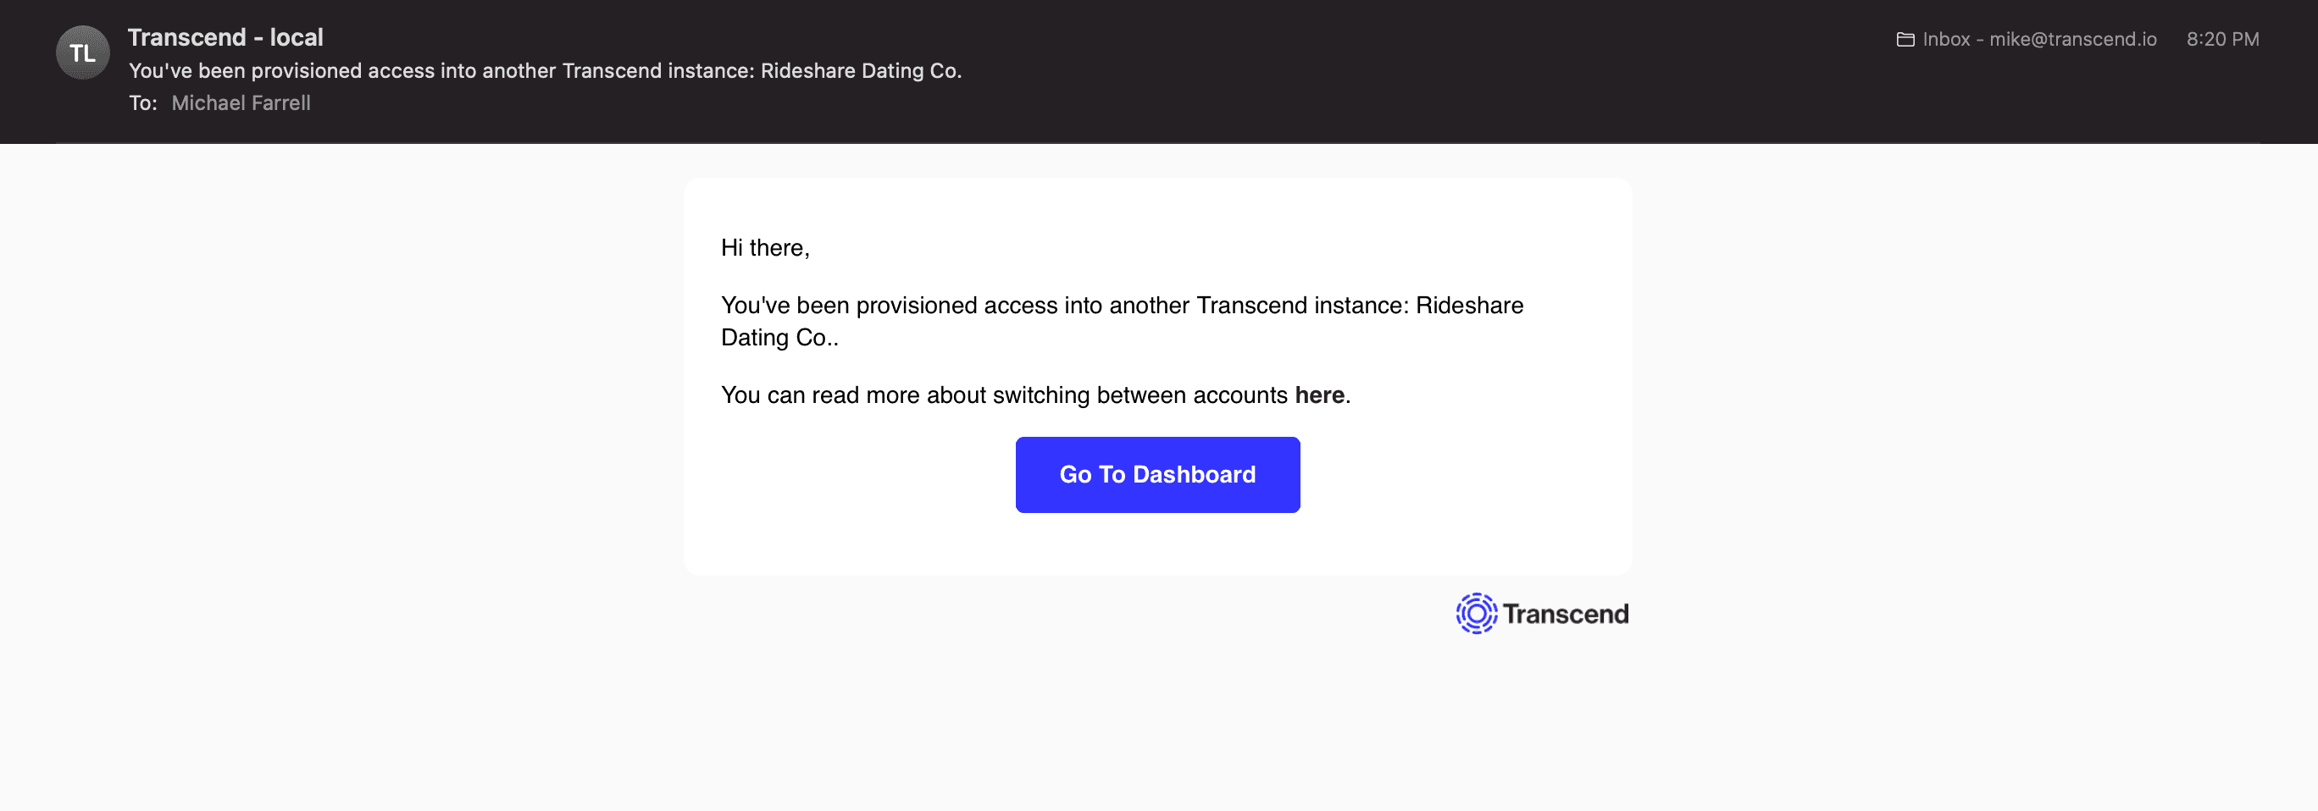Click the Inbox folder icon
Screen dimensions: 2318x811
1905,40
